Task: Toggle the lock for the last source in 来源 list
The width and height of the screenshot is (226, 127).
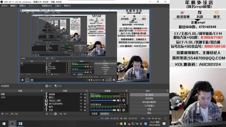Action: point(85,110)
